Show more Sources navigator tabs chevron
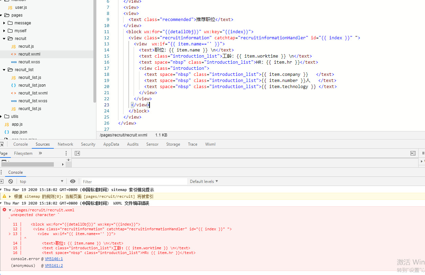 (40, 153)
